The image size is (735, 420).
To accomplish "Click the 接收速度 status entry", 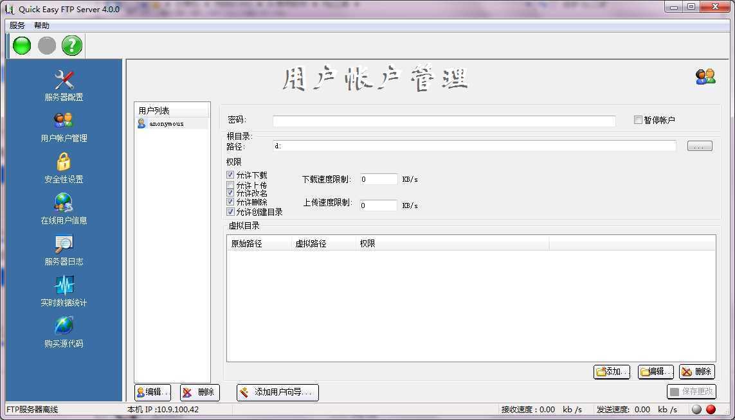I will click(x=541, y=410).
